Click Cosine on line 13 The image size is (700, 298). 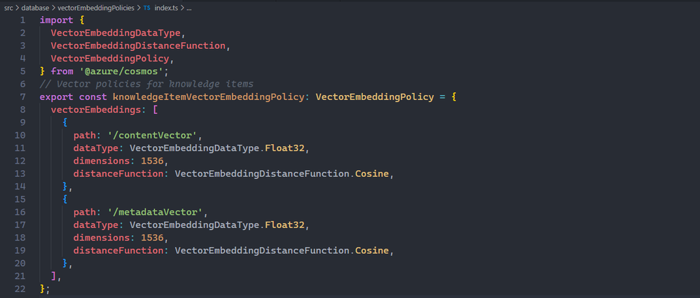click(x=372, y=173)
